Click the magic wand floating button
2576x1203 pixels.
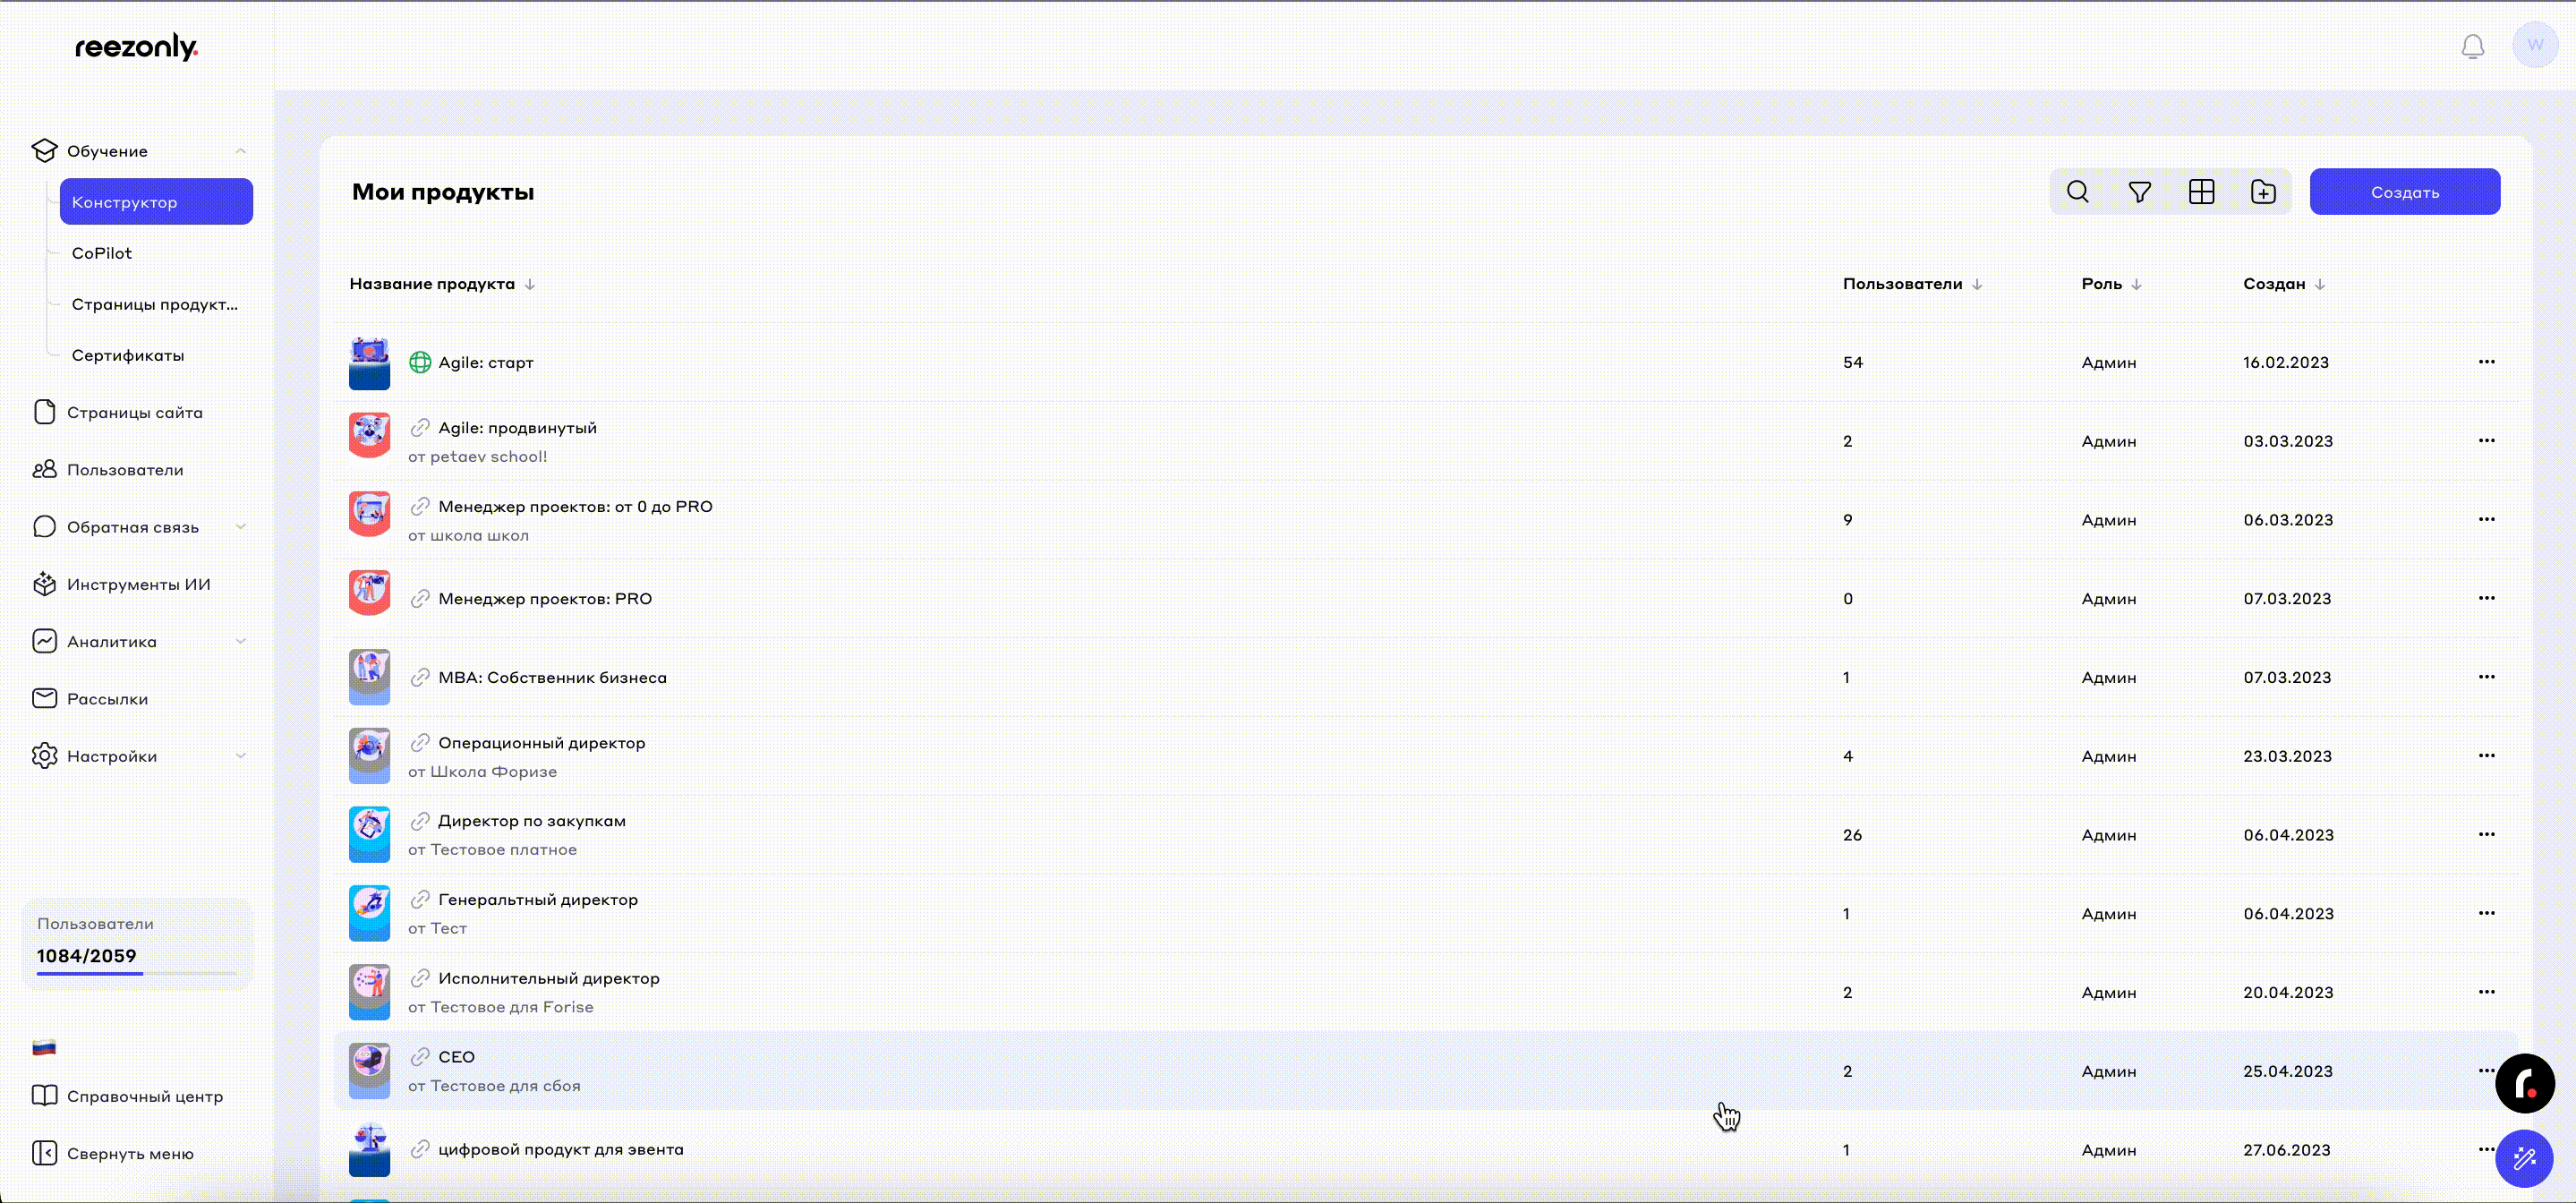(2524, 1158)
